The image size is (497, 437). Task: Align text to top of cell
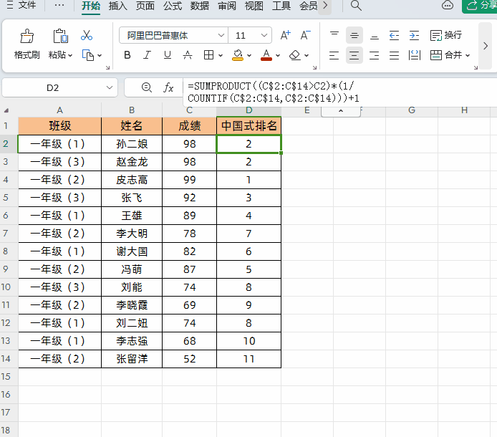click(x=334, y=35)
